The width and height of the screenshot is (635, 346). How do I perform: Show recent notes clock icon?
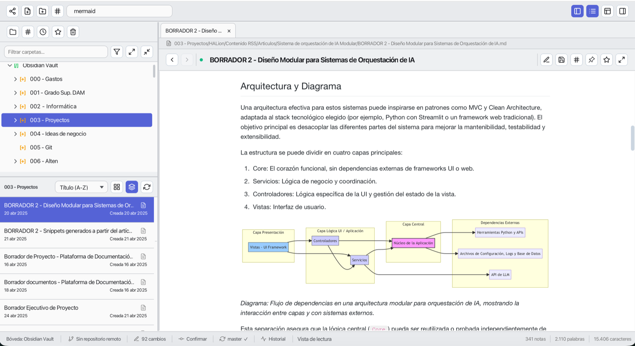click(43, 32)
